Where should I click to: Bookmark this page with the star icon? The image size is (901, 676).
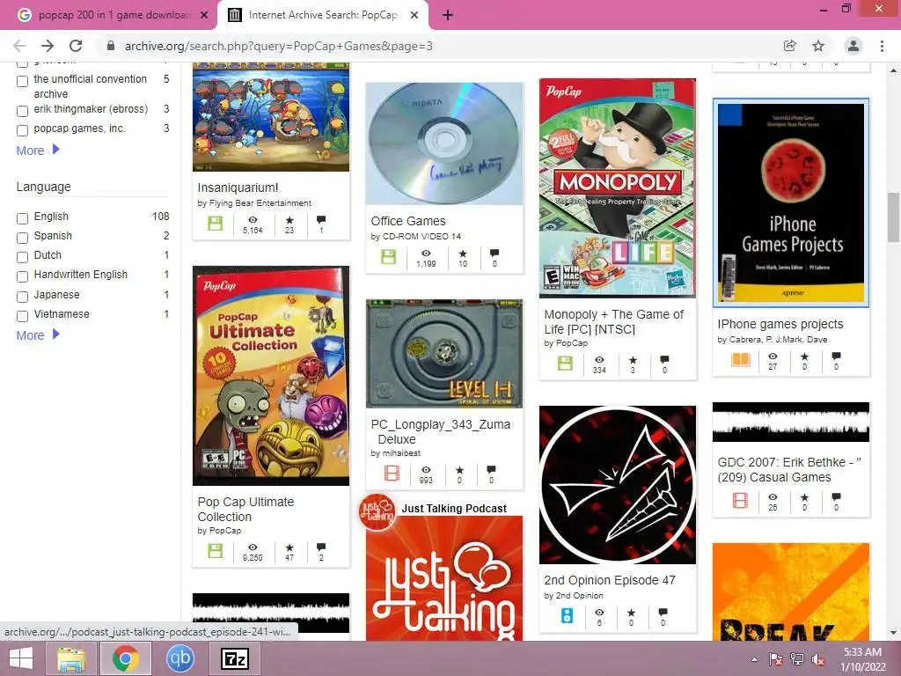click(818, 46)
